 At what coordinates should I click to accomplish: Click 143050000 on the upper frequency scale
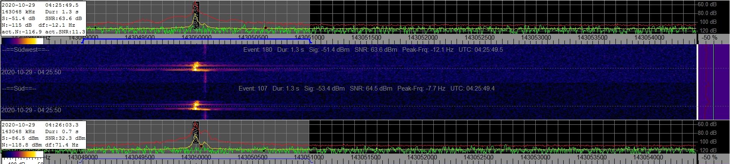196,38
